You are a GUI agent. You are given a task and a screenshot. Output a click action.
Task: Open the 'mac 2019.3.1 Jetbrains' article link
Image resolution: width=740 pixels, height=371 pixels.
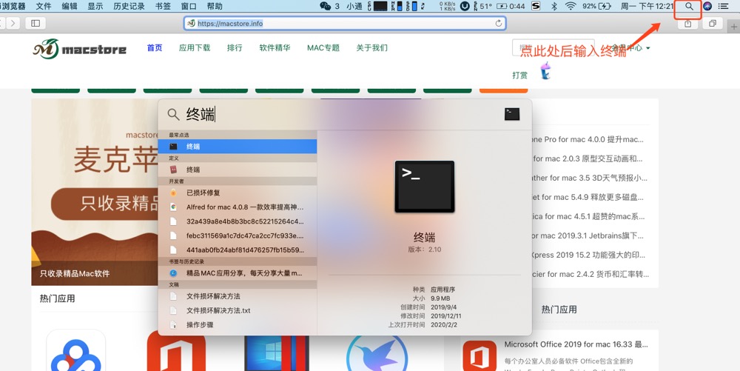587,235
